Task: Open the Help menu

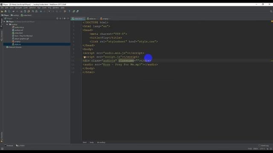Action: (x=63, y=8)
